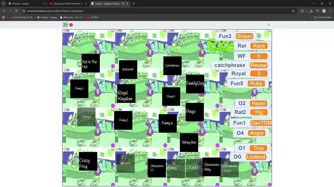The width and height of the screenshot is (334, 187).
Task: Click the Watermill tile
Action: pos(128,69)
